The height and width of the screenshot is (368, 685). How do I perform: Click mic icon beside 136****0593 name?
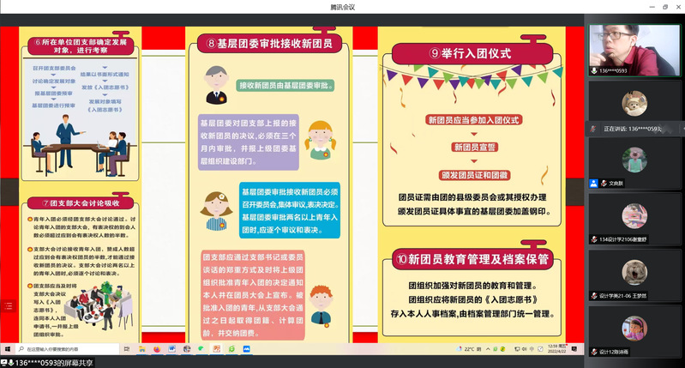[593, 71]
